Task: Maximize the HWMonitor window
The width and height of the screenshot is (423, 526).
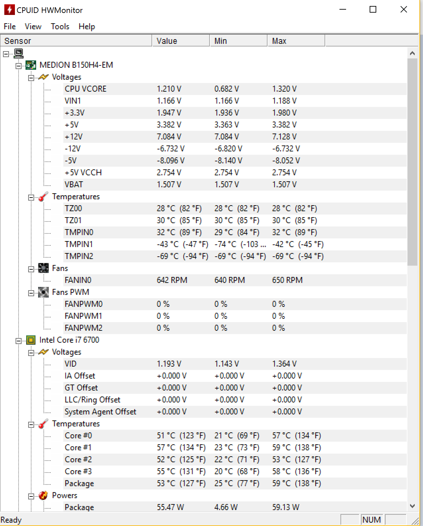Action: pyautogui.click(x=373, y=10)
